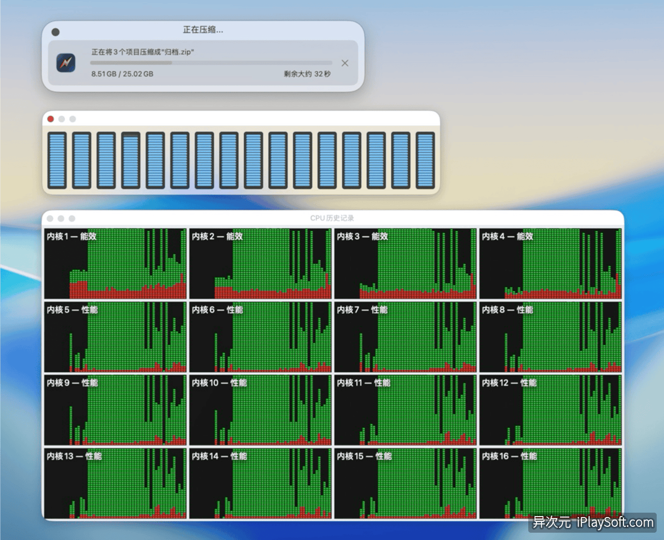
Task: Click the CPU 历史记录 window title
Action: pos(332,218)
